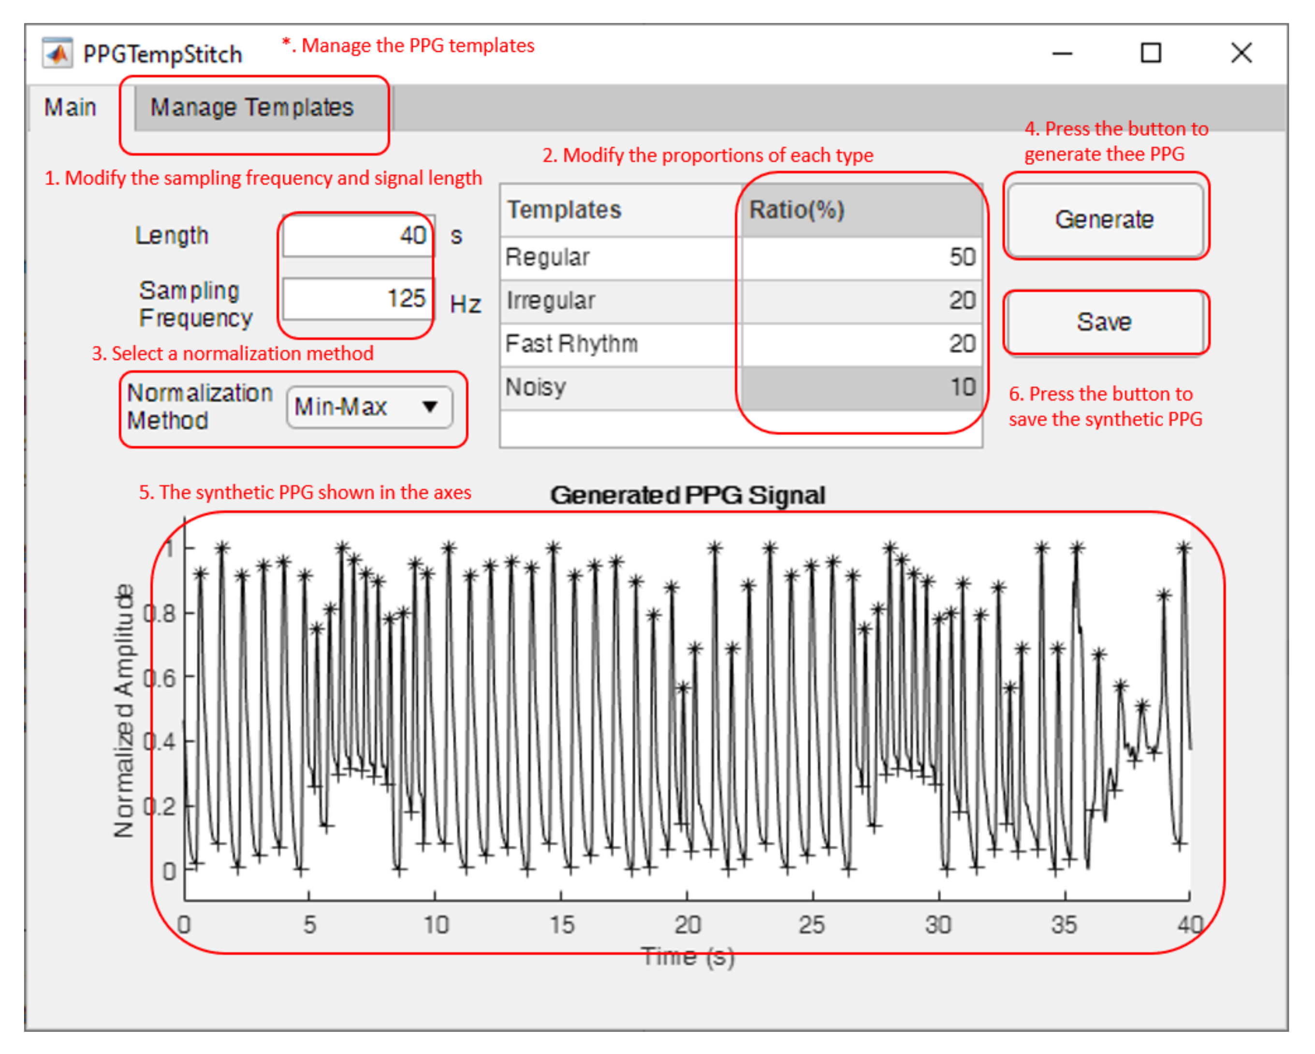Screen dimensions: 1315x1054
Task: Click the MATLAB app icon in title bar
Action: (58, 54)
